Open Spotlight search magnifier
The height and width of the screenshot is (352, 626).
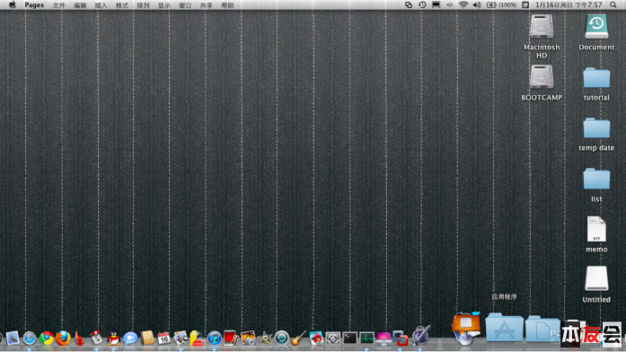point(613,4)
